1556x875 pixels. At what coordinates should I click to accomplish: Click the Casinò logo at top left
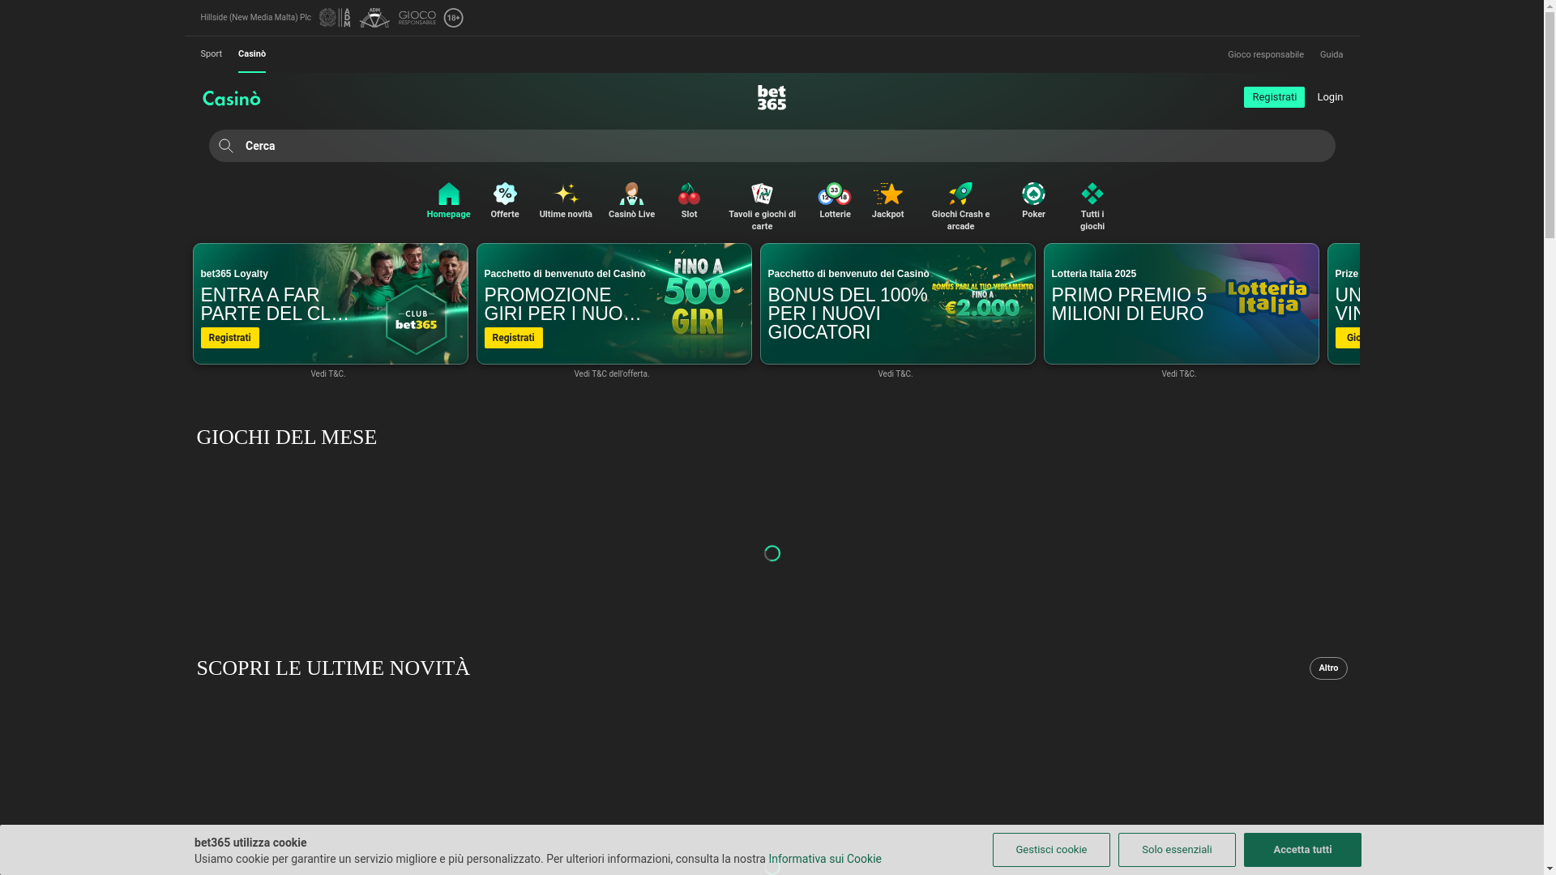click(x=232, y=98)
